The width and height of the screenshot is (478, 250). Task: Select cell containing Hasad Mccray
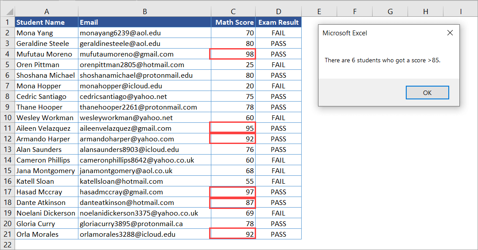47,192
